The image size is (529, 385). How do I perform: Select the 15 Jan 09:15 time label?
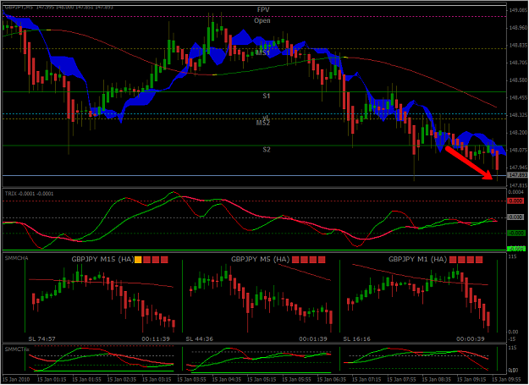(471, 380)
